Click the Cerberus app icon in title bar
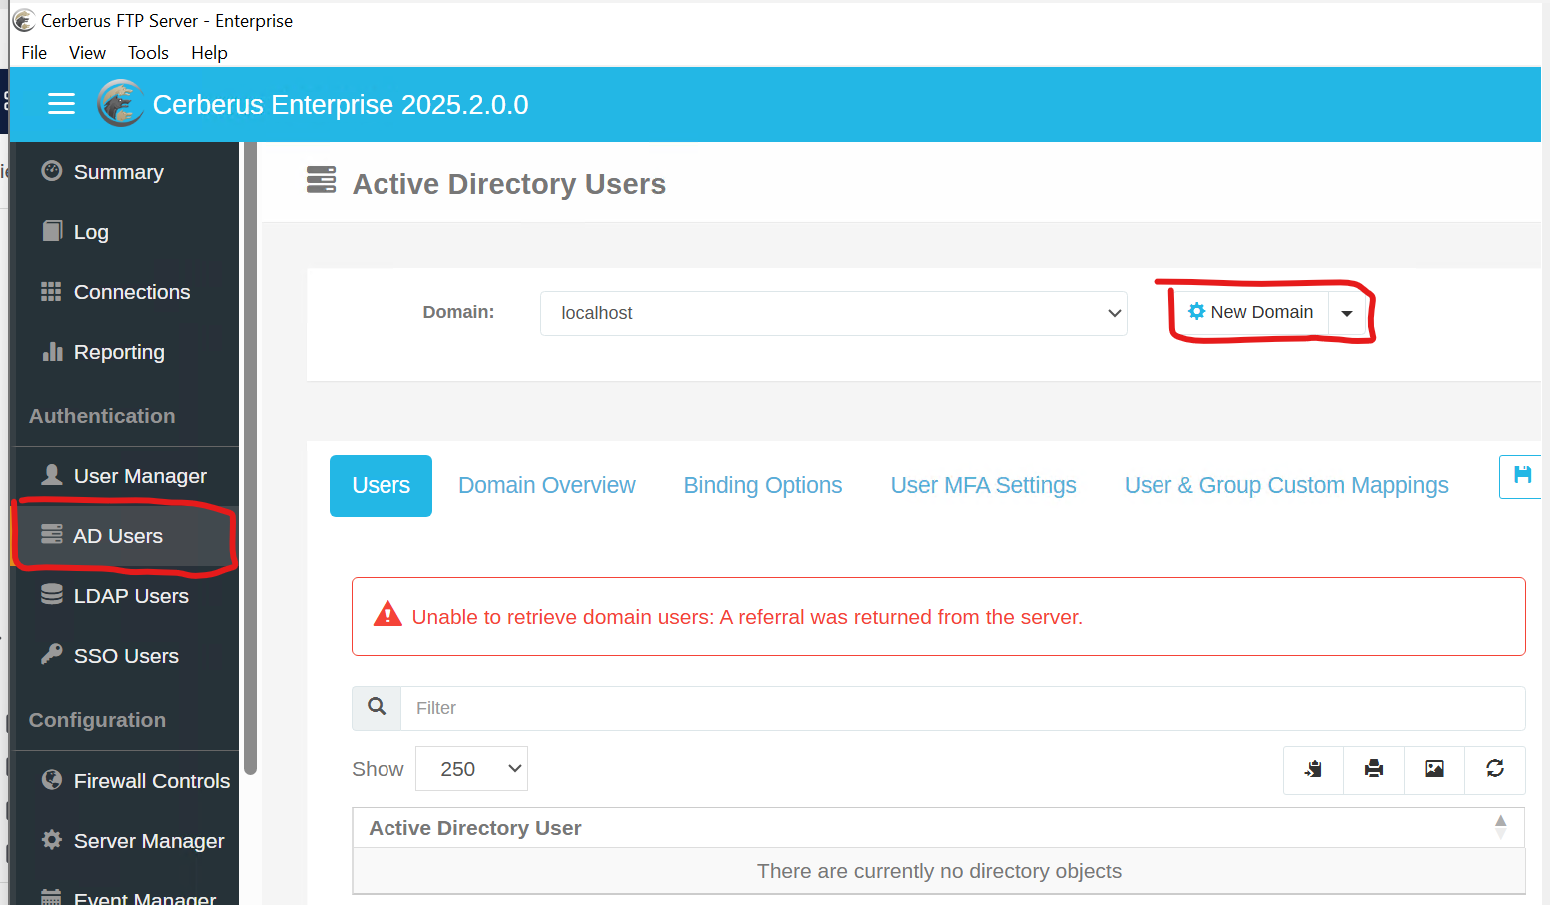 [x=23, y=20]
